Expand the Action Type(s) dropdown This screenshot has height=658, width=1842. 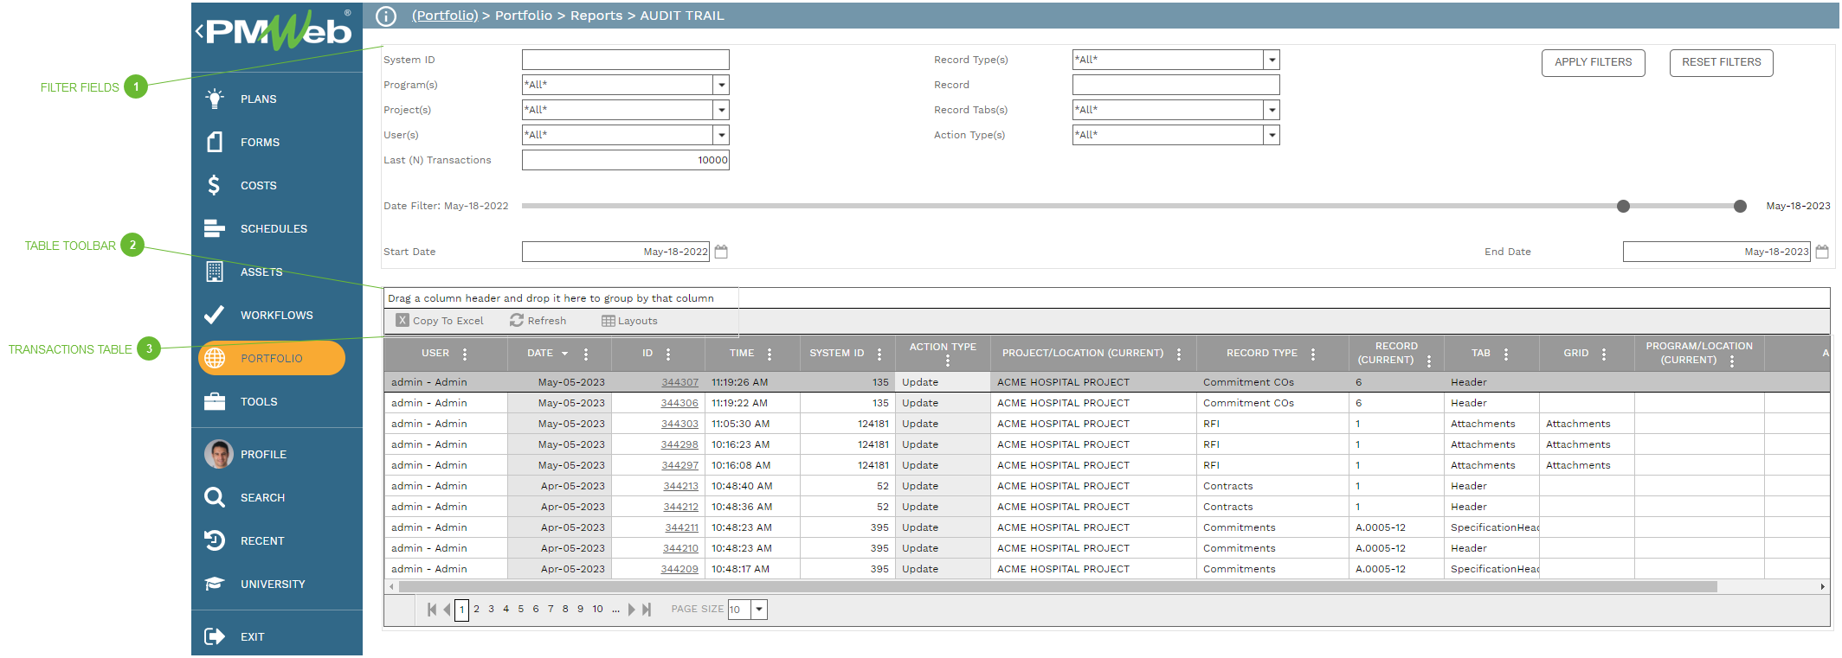coord(1272,135)
